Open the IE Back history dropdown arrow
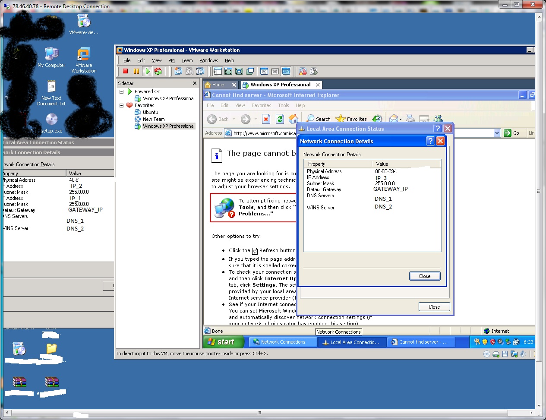This screenshot has width=546, height=420. (x=234, y=119)
